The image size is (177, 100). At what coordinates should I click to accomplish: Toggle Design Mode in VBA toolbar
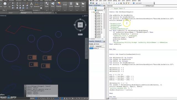(x=121, y=3)
